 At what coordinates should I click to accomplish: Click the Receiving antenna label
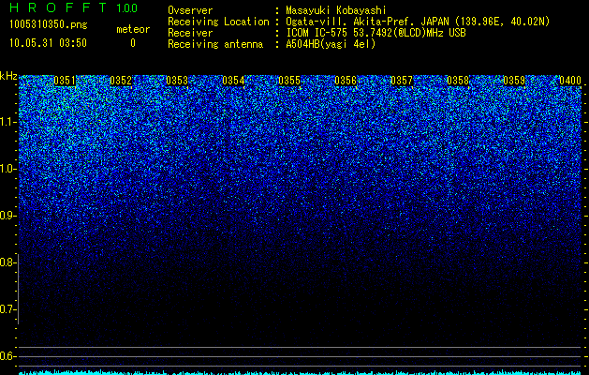pyautogui.click(x=215, y=44)
